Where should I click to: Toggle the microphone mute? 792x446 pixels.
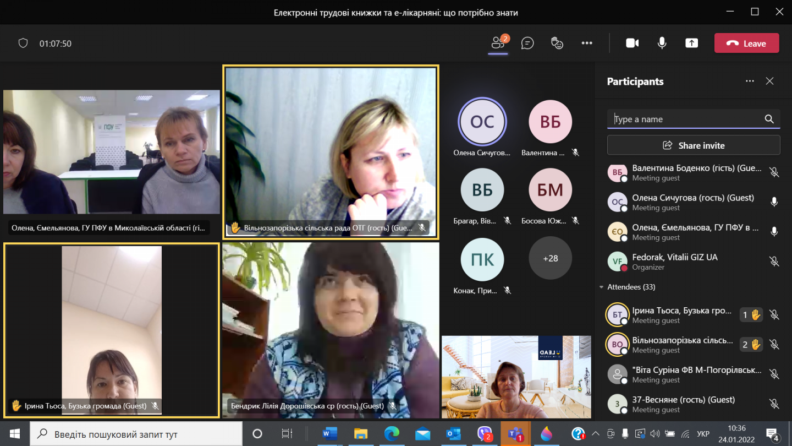[662, 43]
